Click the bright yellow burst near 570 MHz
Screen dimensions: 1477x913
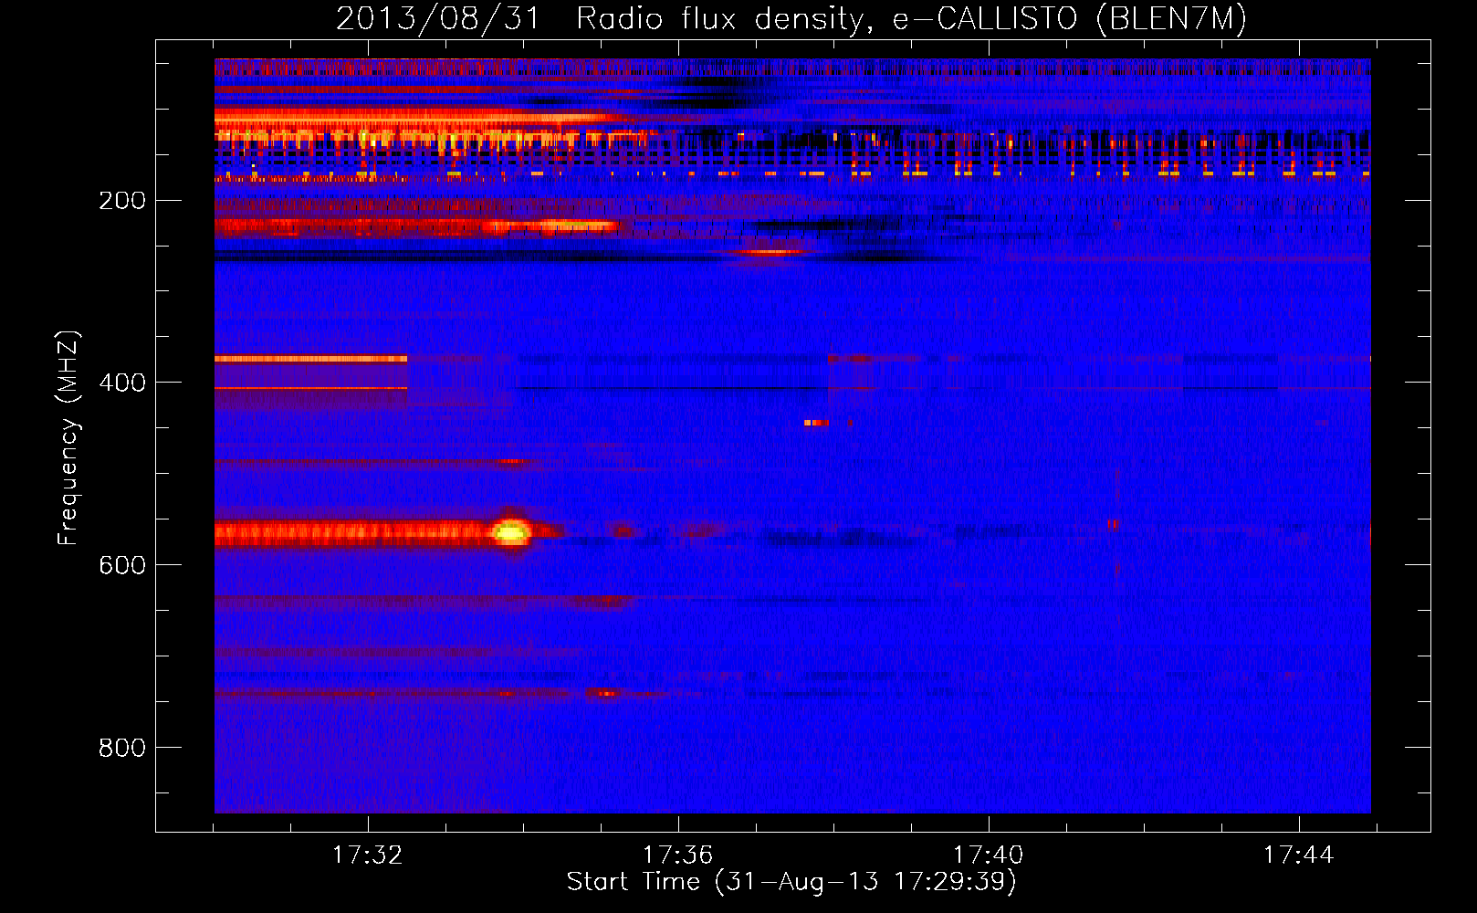click(x=511, y=532)
